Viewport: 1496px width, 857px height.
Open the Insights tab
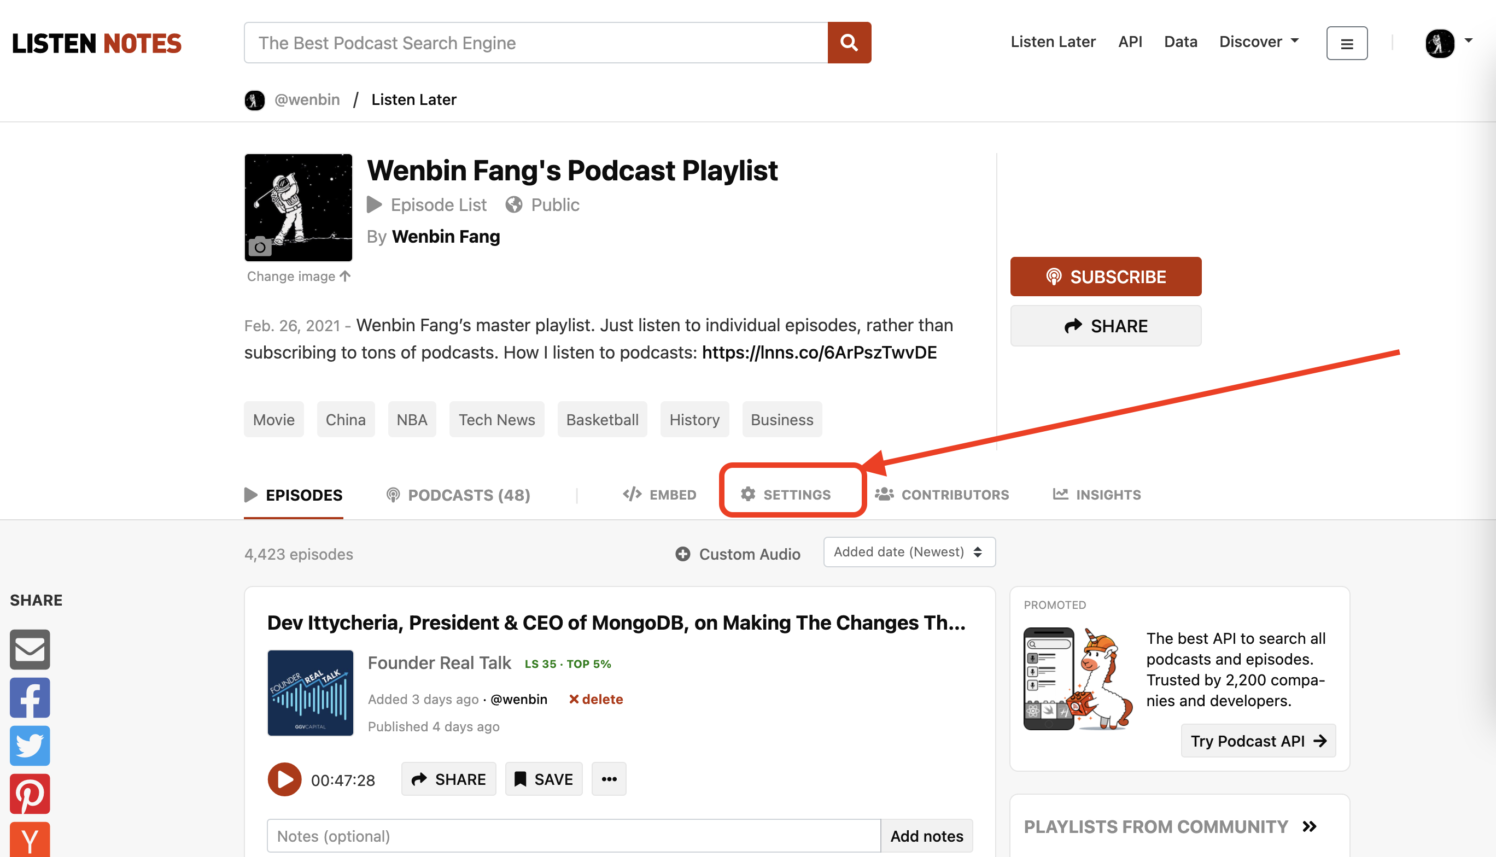click(1097, 495)
